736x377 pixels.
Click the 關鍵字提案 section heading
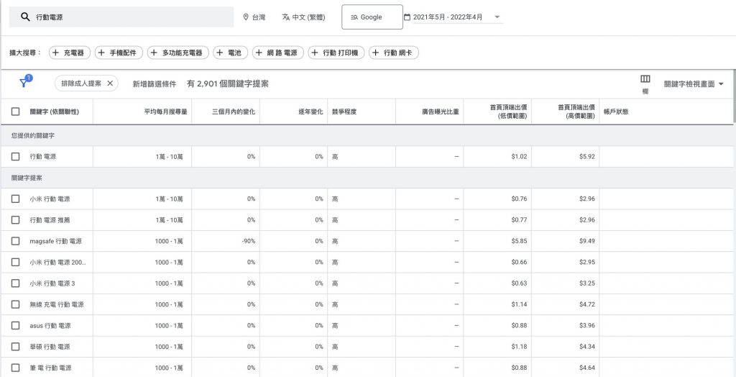tap(28, 178)
